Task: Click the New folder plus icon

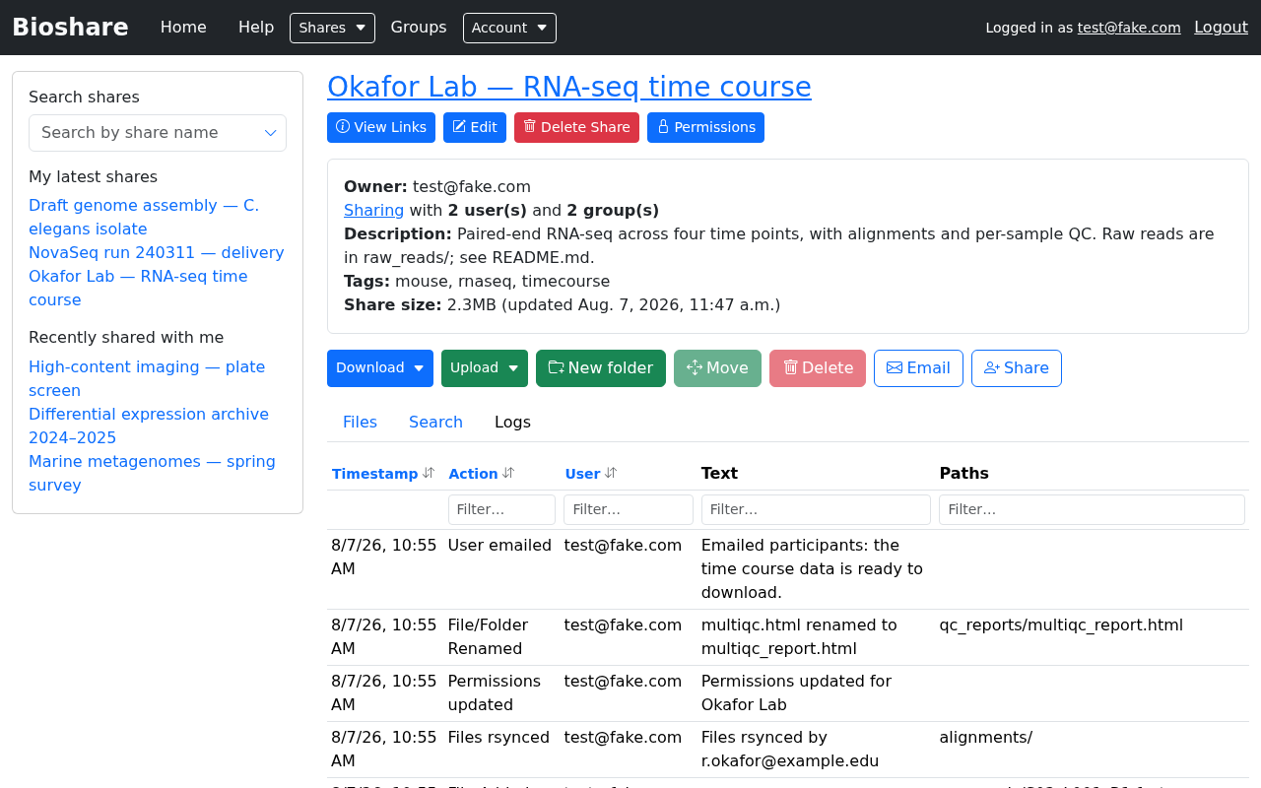Action: [557, 367]
